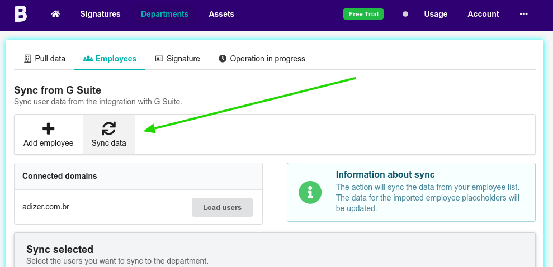Click the 'Select the users you want to sync' text
This screenshot has height=267, width=553.
[x=117, y=261]
